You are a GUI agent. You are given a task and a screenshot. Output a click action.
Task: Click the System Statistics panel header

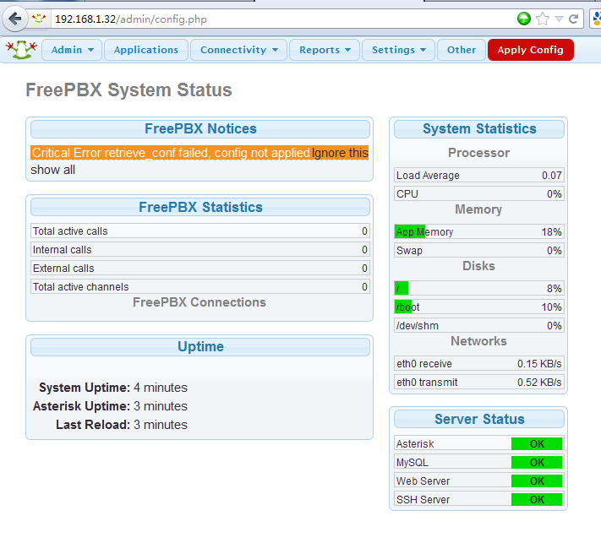[x=479, y=129]
